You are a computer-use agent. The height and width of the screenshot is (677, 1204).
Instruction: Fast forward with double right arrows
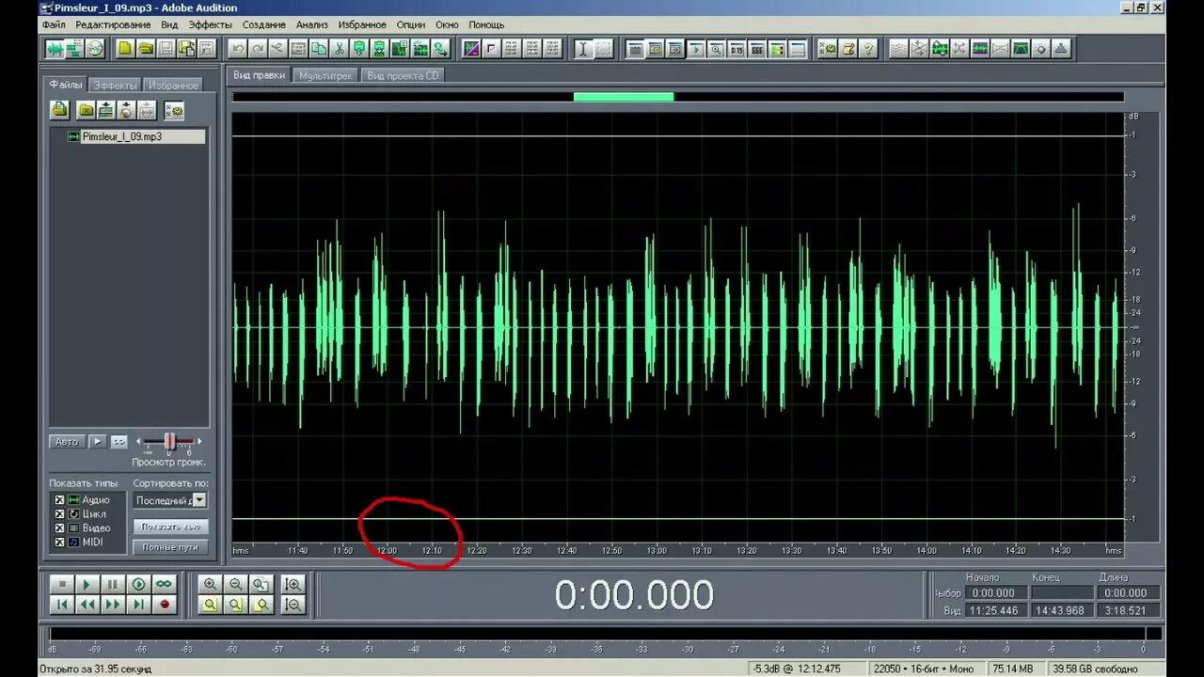pyautogui.click(x=112, y=605)
